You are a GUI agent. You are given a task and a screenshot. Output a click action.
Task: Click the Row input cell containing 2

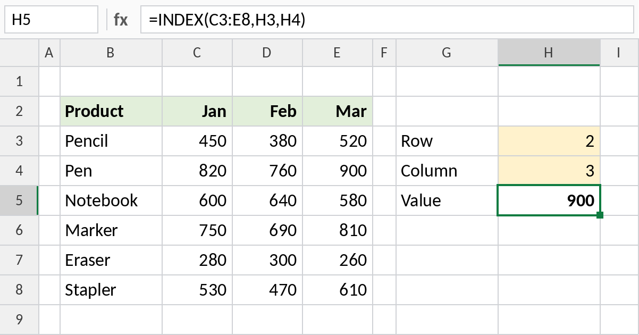coord(549,141)
